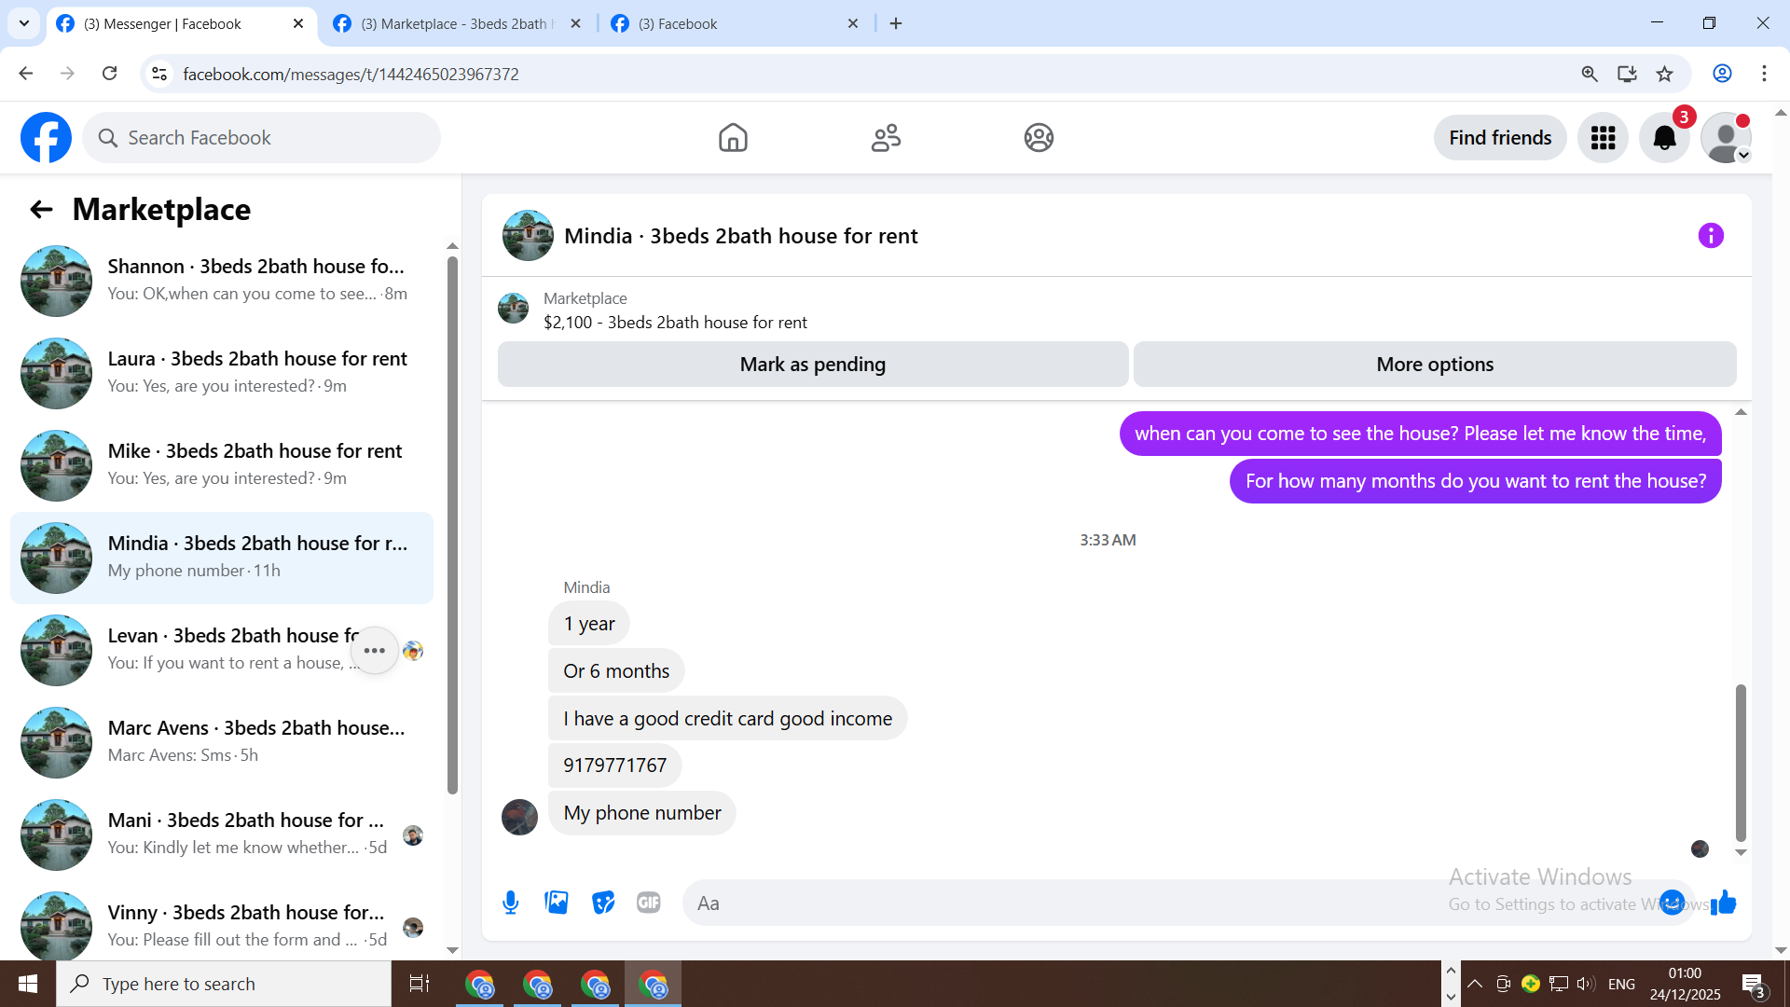
Task: Attach a photo using image icon
Action: click(x=557, y=903)
